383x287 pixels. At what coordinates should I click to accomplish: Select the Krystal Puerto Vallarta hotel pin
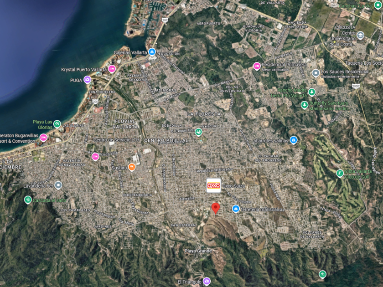point(112,69)
